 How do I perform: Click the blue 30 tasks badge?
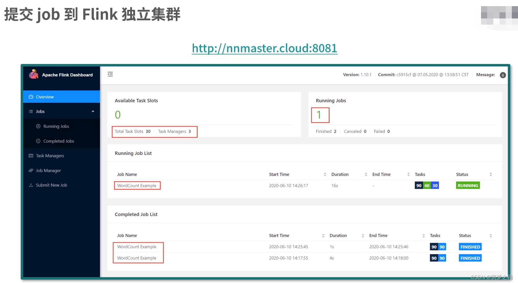point(435,185)
